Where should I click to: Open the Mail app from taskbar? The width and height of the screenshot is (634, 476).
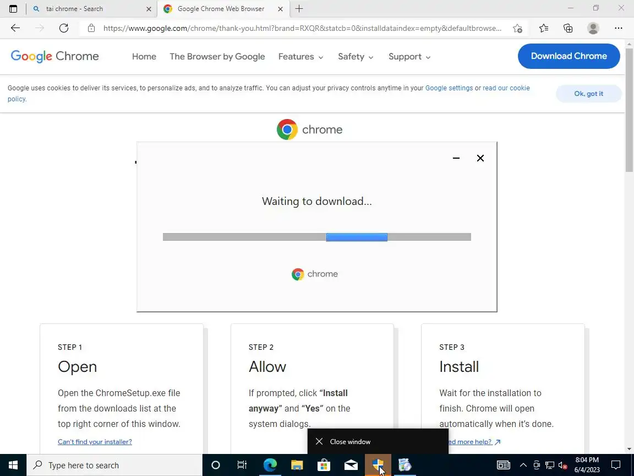coord(351,465)
